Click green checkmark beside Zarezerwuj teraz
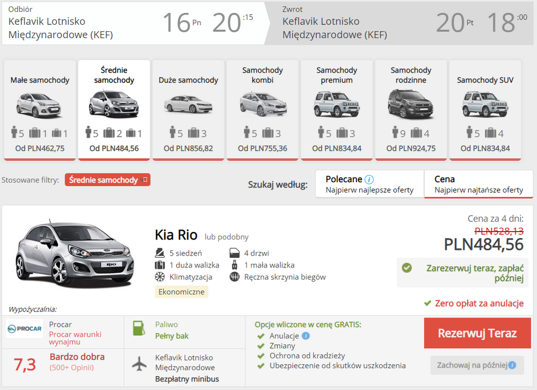 pos(407,268)
